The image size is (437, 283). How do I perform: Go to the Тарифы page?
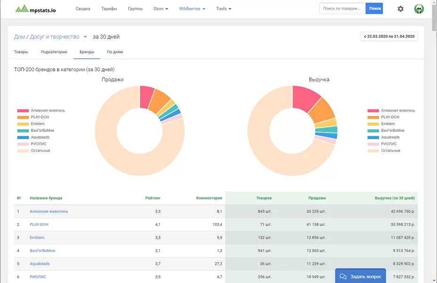(x=109, y=8)
